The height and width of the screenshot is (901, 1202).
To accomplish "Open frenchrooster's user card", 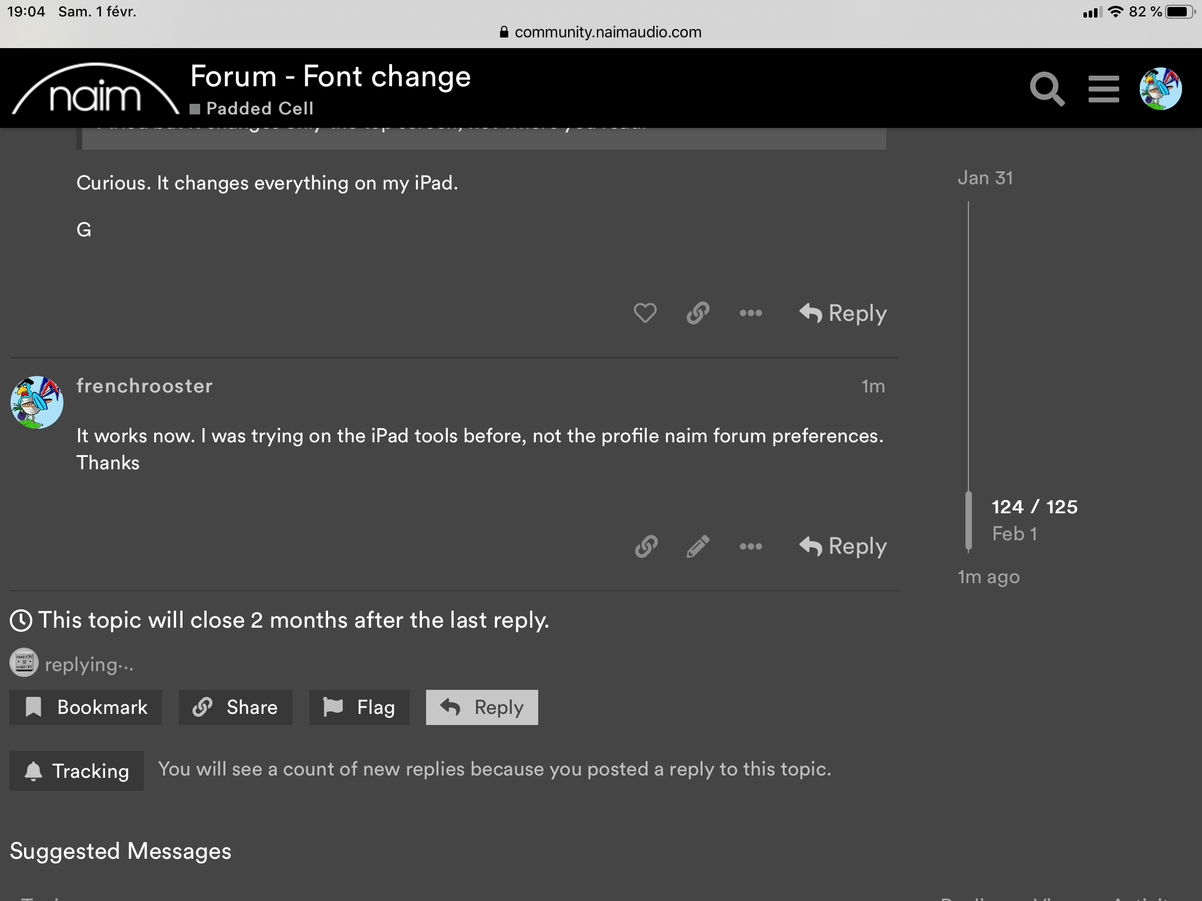I will [144, 385].
